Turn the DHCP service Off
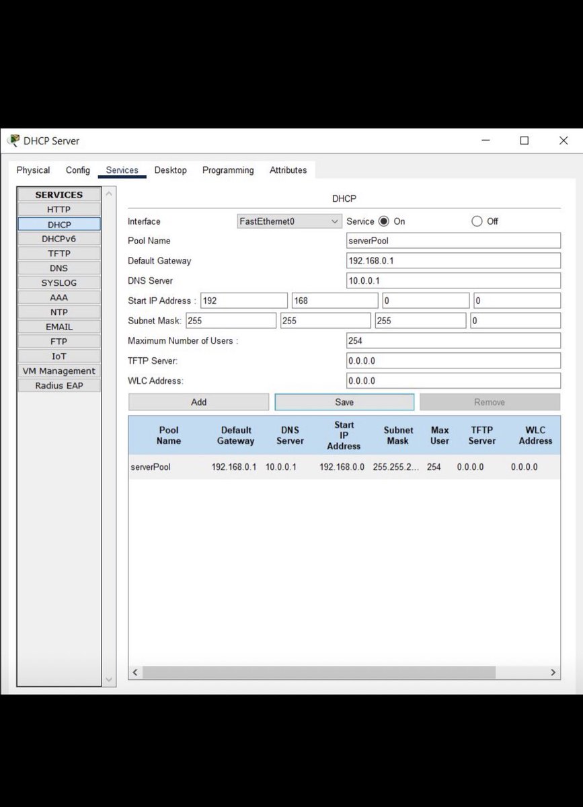Image resolution: width=583 pixels, height=807 pixels. pos(477,221)
